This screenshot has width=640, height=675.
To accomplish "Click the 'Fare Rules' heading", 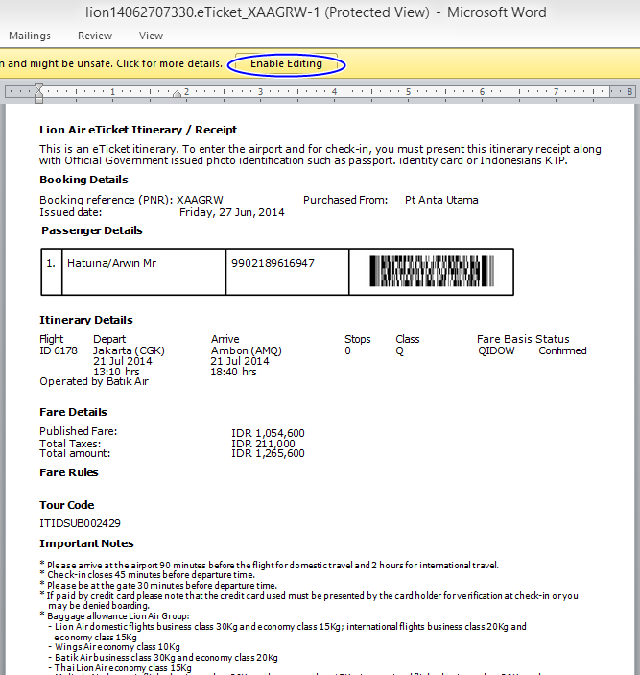I will pos(69,472).
